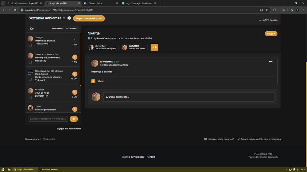Click Napisz nową wiadomość button

(x=89, y=18)
